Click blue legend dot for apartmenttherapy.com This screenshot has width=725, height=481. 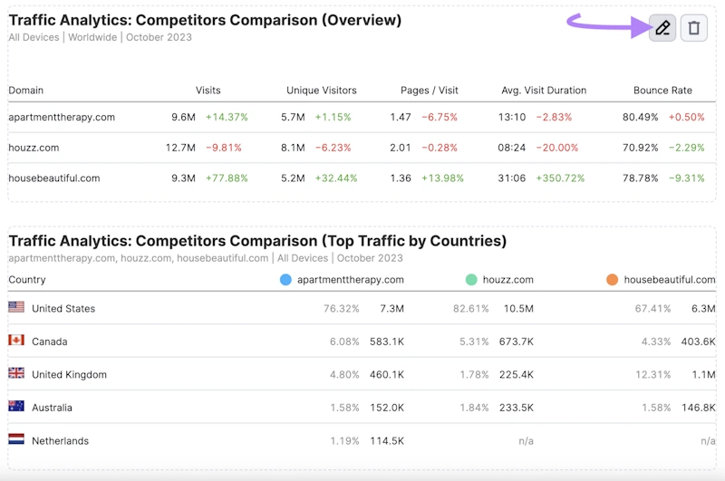[285, 280]
